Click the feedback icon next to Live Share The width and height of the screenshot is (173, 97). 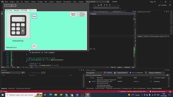click(170, 5)
